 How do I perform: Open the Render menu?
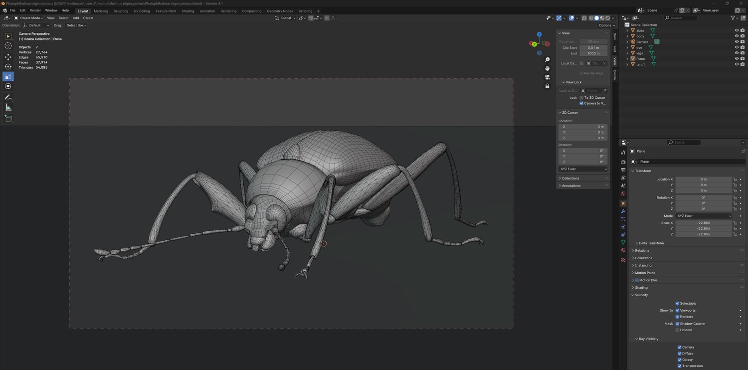[x=35, y=10]
